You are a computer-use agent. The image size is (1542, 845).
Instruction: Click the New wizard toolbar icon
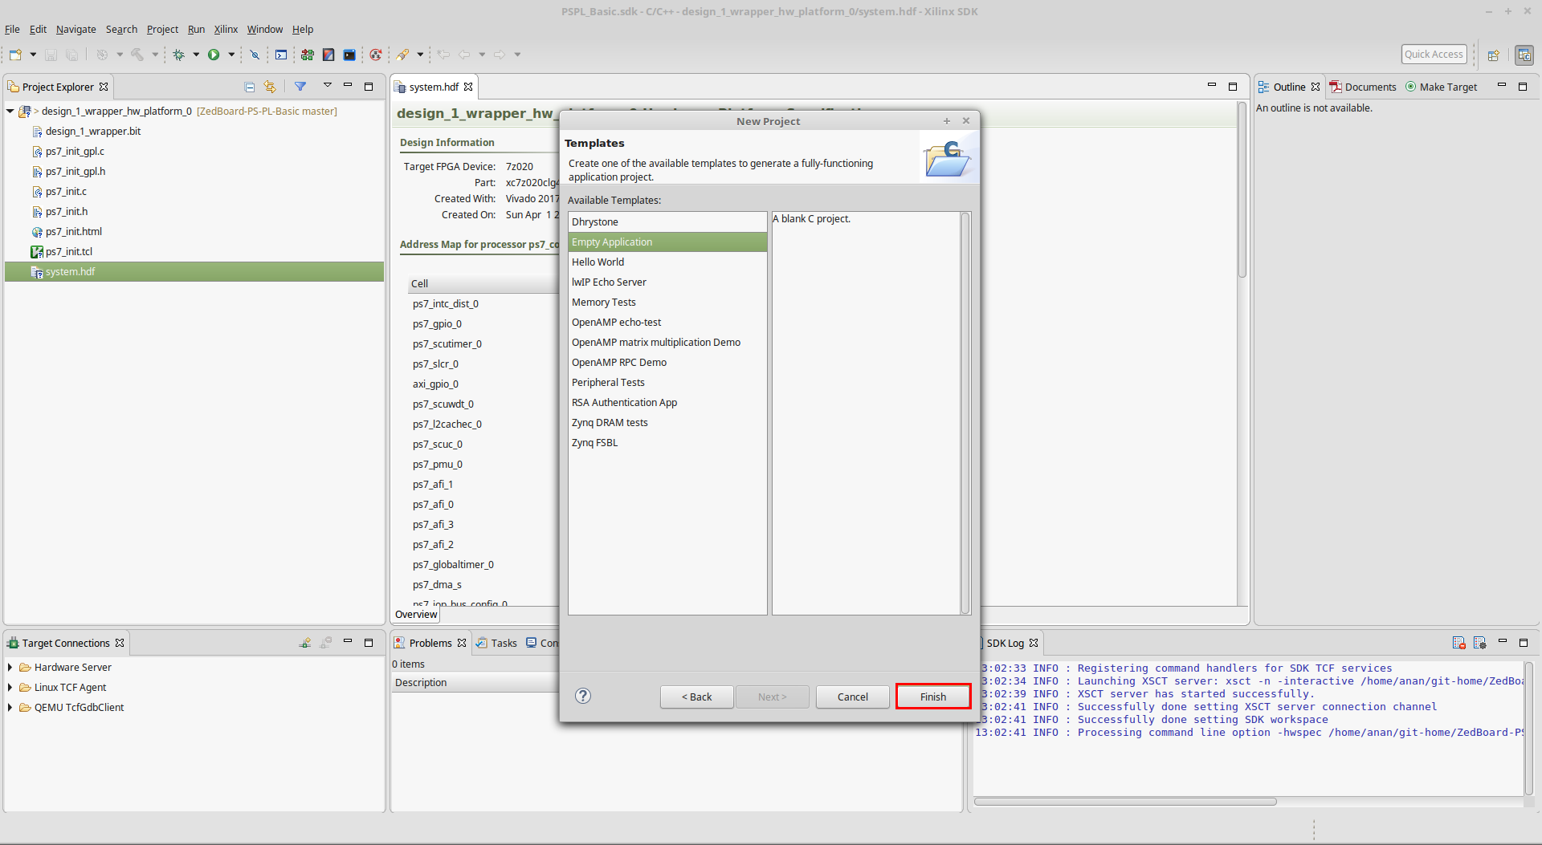(15, 55)
